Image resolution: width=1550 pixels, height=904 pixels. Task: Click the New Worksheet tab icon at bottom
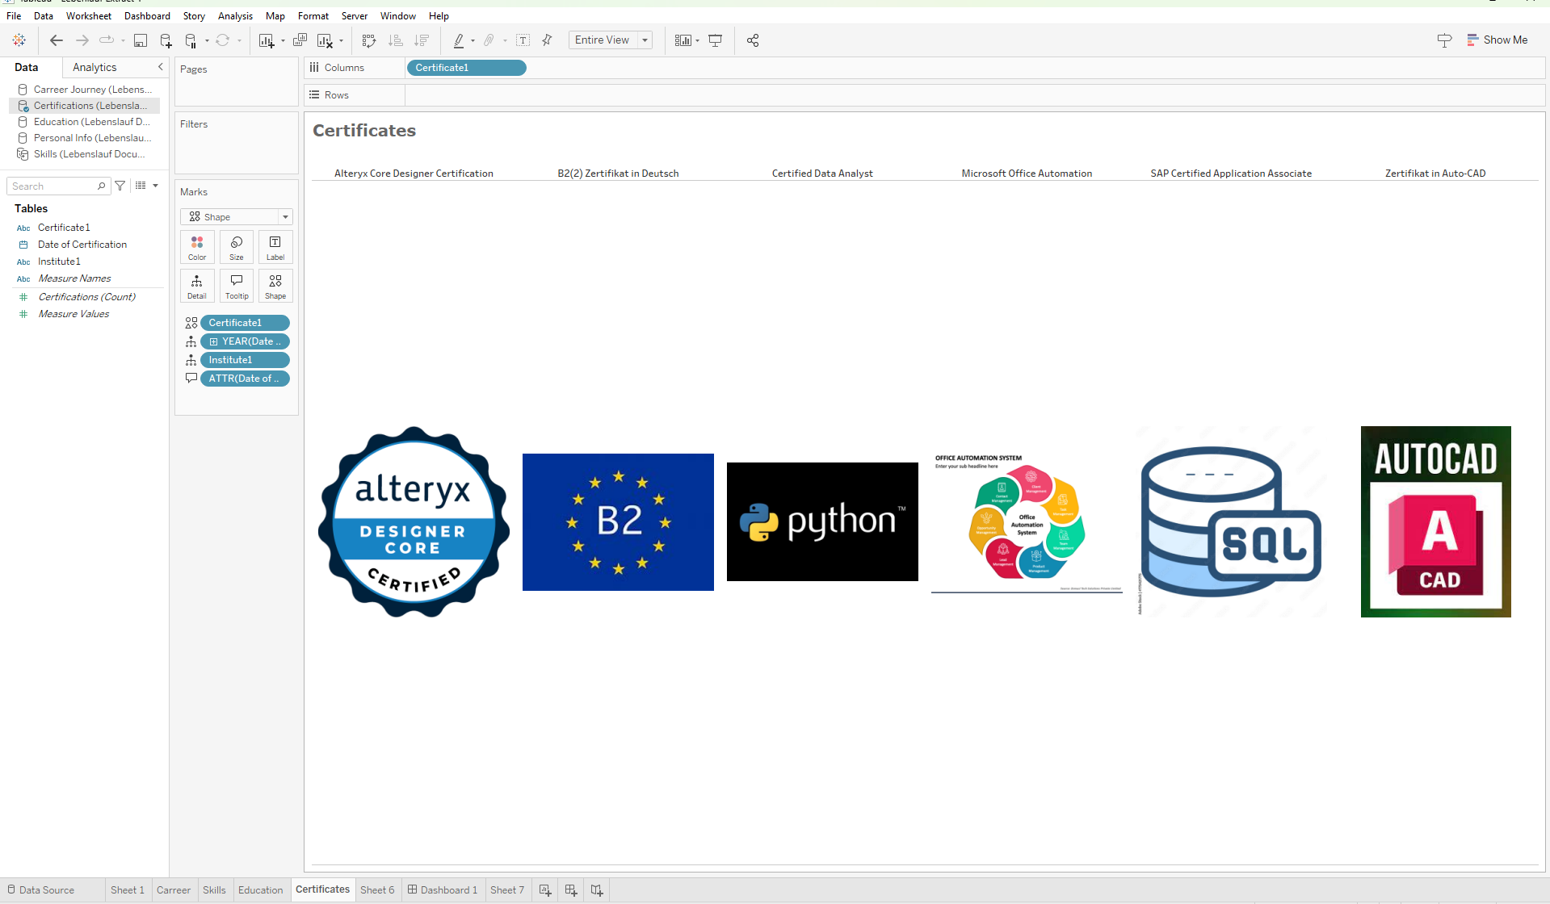[545, 889]
